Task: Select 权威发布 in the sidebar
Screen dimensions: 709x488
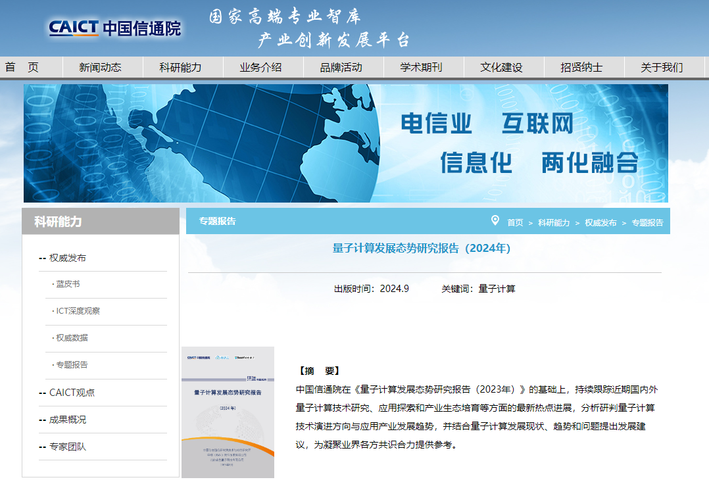Action: pyautogui.click(x=67, y=258)
